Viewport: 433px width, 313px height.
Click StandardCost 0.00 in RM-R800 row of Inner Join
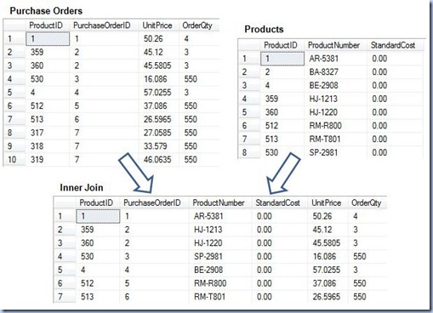265,283
